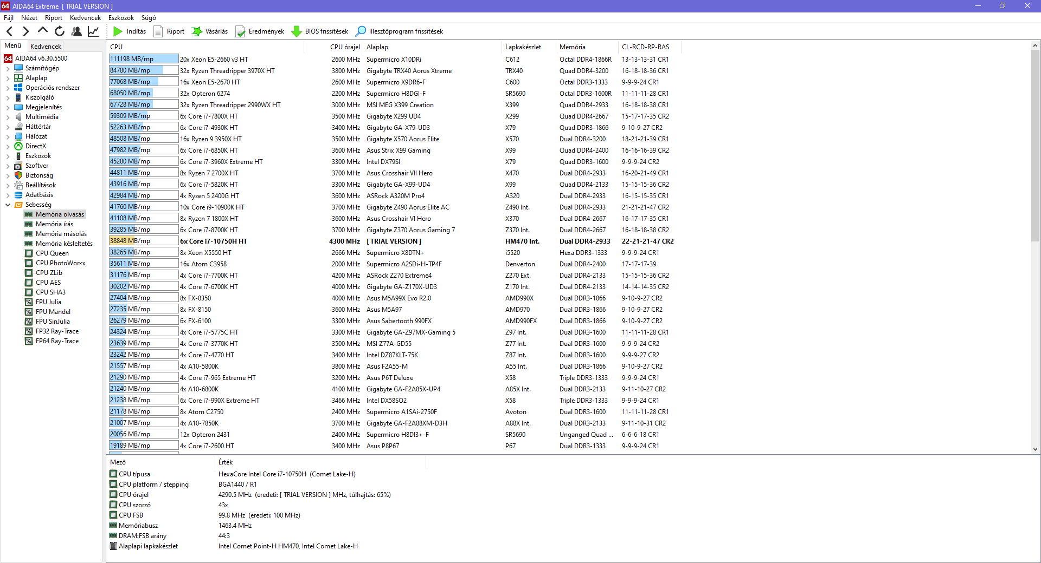
Task: Click the Számítógép computer icon in the tree
Action: 18,68
